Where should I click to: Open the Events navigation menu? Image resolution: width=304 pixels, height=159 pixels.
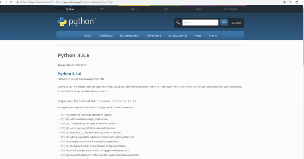[213, 36]
